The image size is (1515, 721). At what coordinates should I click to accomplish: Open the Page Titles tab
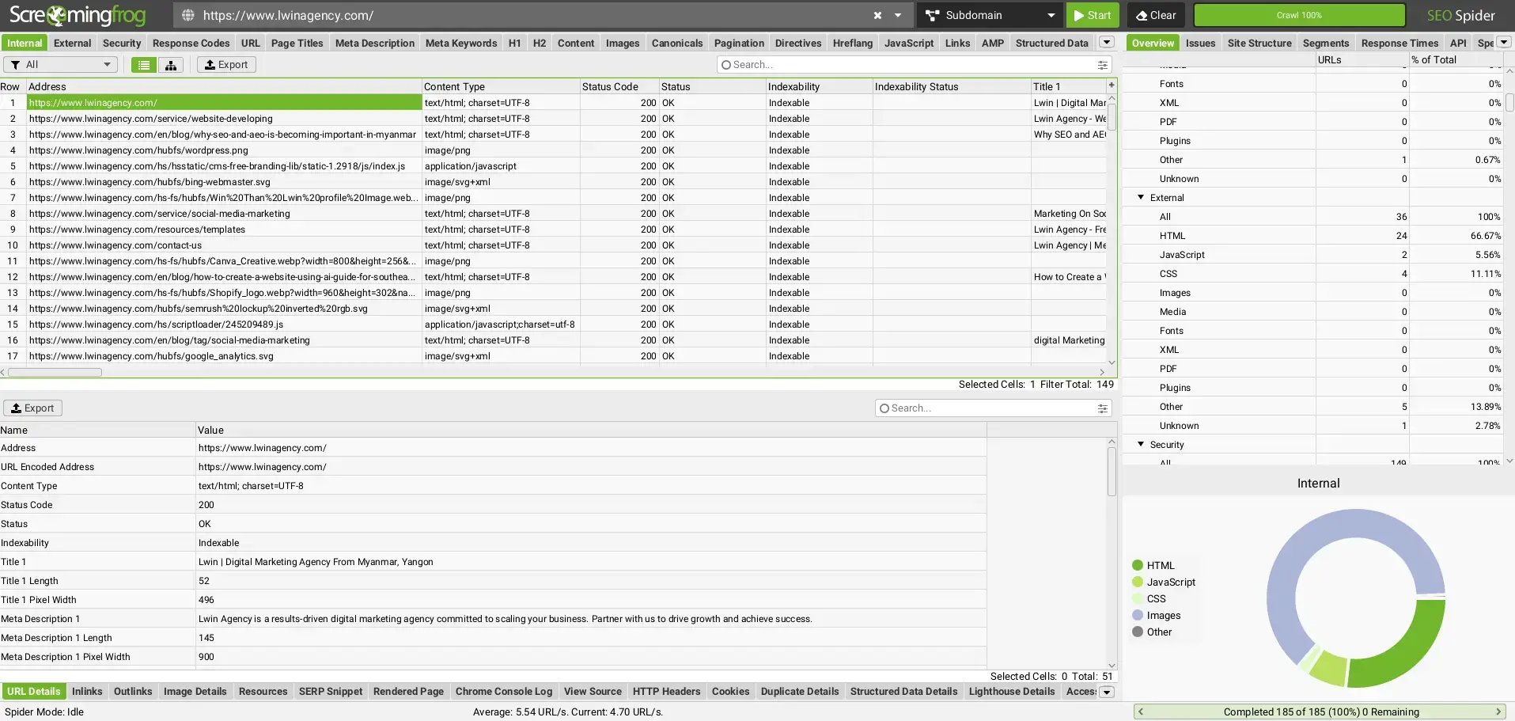point(297,43)
